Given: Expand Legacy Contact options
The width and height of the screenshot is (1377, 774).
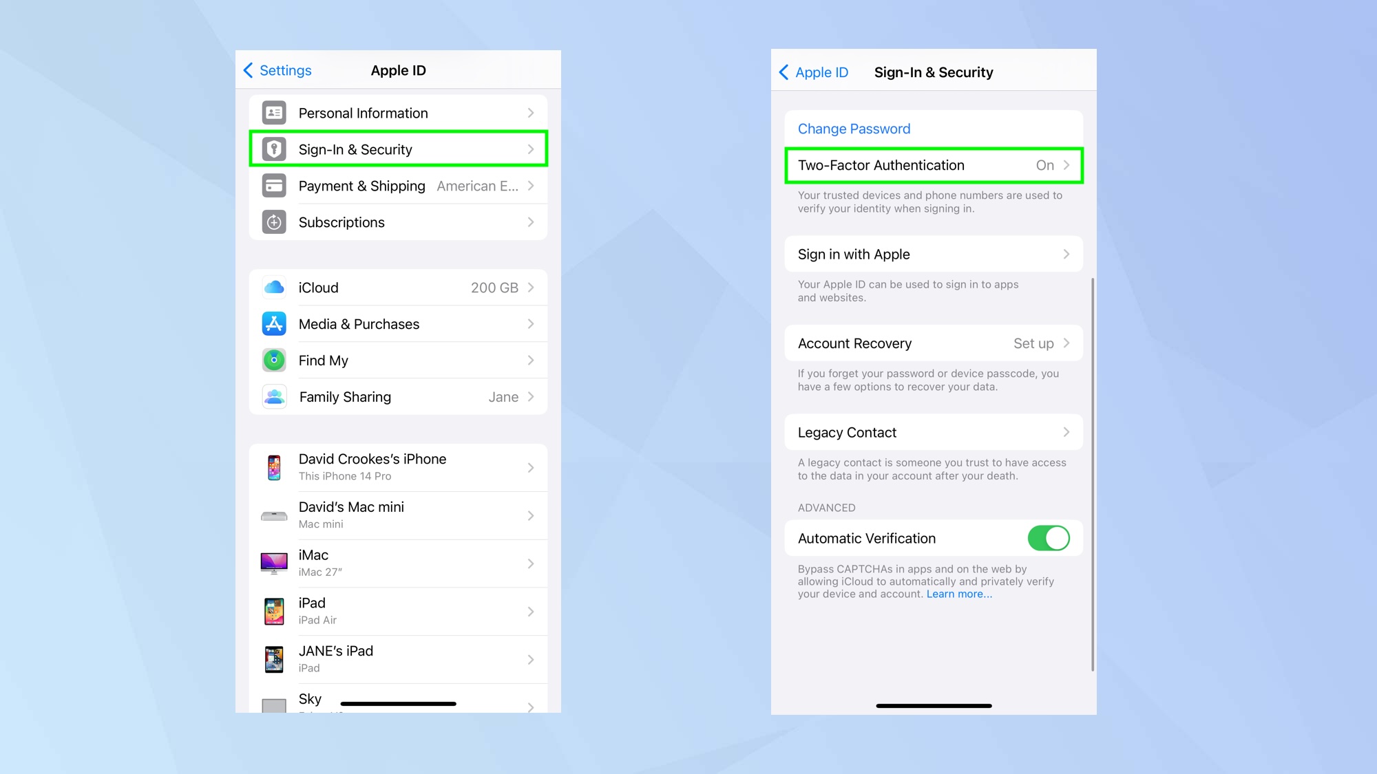Looking at the screenshot, I should 934,432.
